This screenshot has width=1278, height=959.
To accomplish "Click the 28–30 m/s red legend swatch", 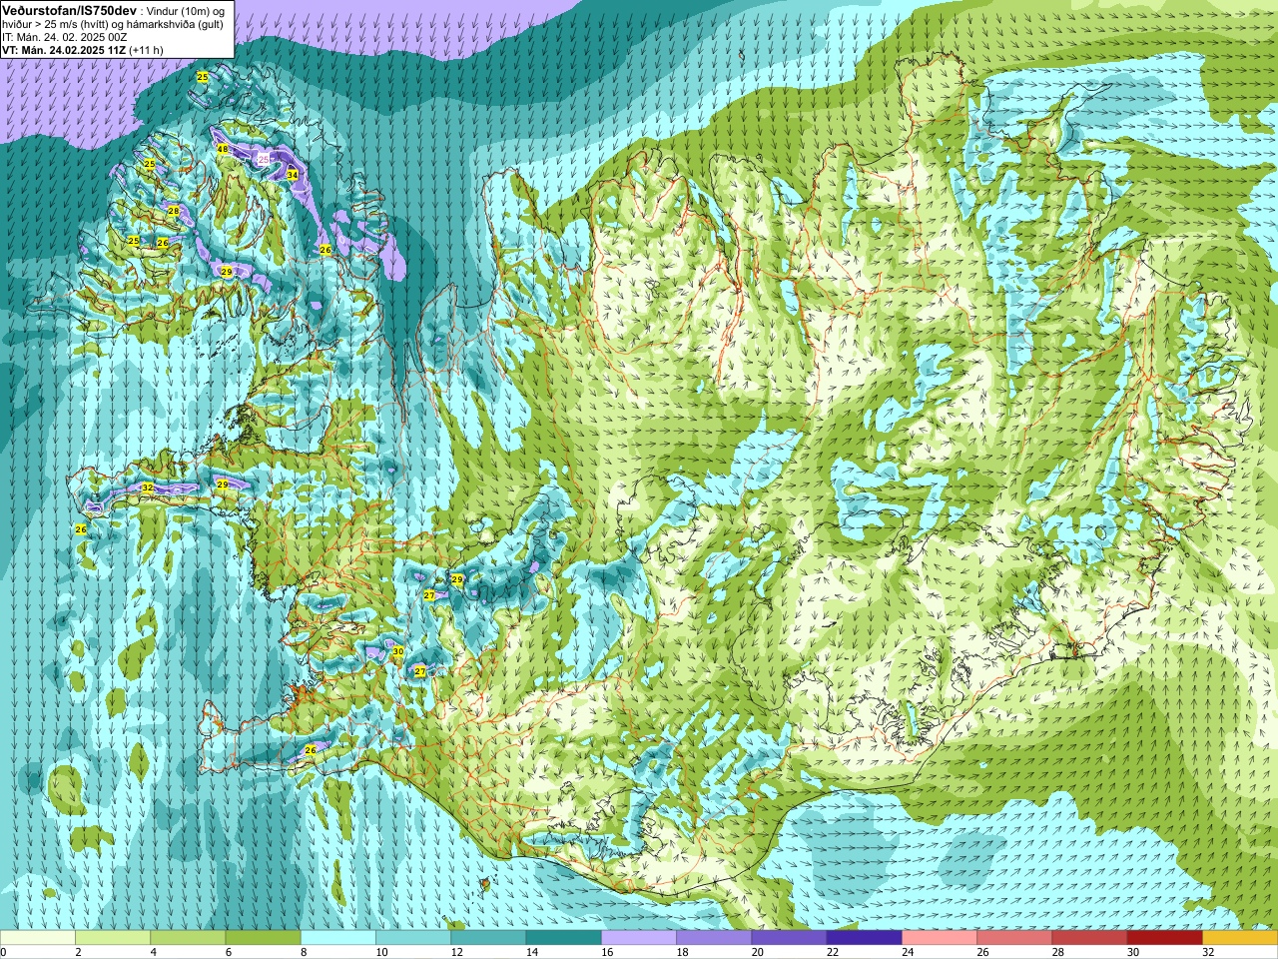I will [1089, 938].
